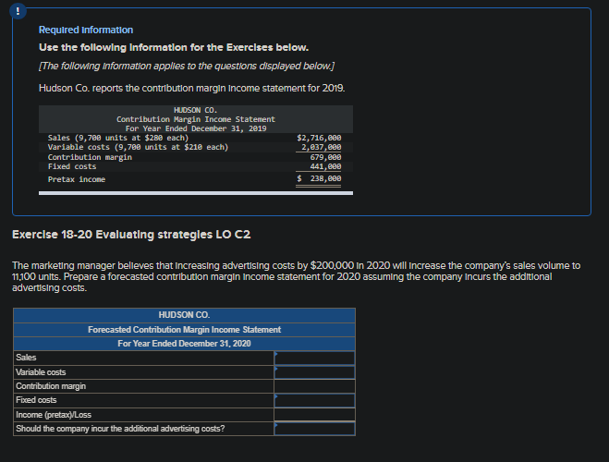Click 'Forecasted Contribution Margin Income Statement' header
The width and height of the screenshot is (609, 462).
coord(184,330)
